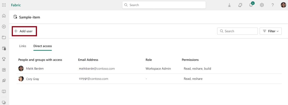Screen dimensions: 288x105
Task: Click the Email Address column header
Action: [88, 60]
